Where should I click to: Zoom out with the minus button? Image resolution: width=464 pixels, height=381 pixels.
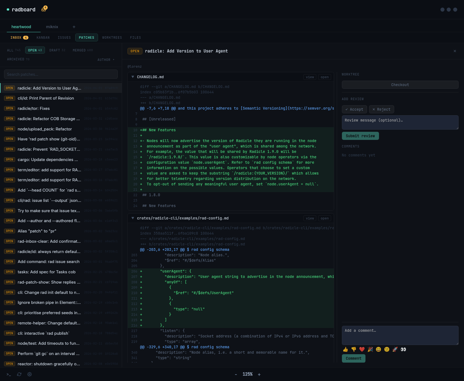[x=236, y=375]
